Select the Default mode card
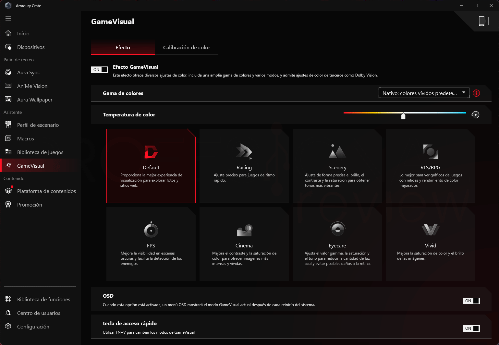Screen dimensions: 499x345 [151, 166]
